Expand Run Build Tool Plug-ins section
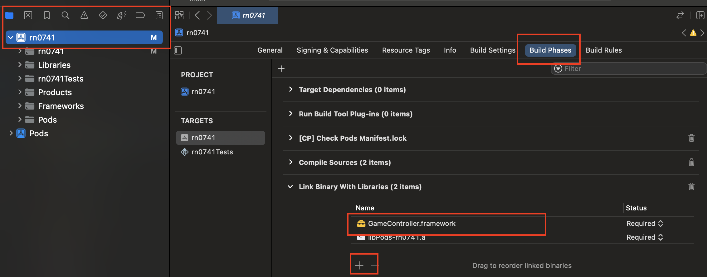The width and height of the screenshot is (707, 277). coord(290,114)
